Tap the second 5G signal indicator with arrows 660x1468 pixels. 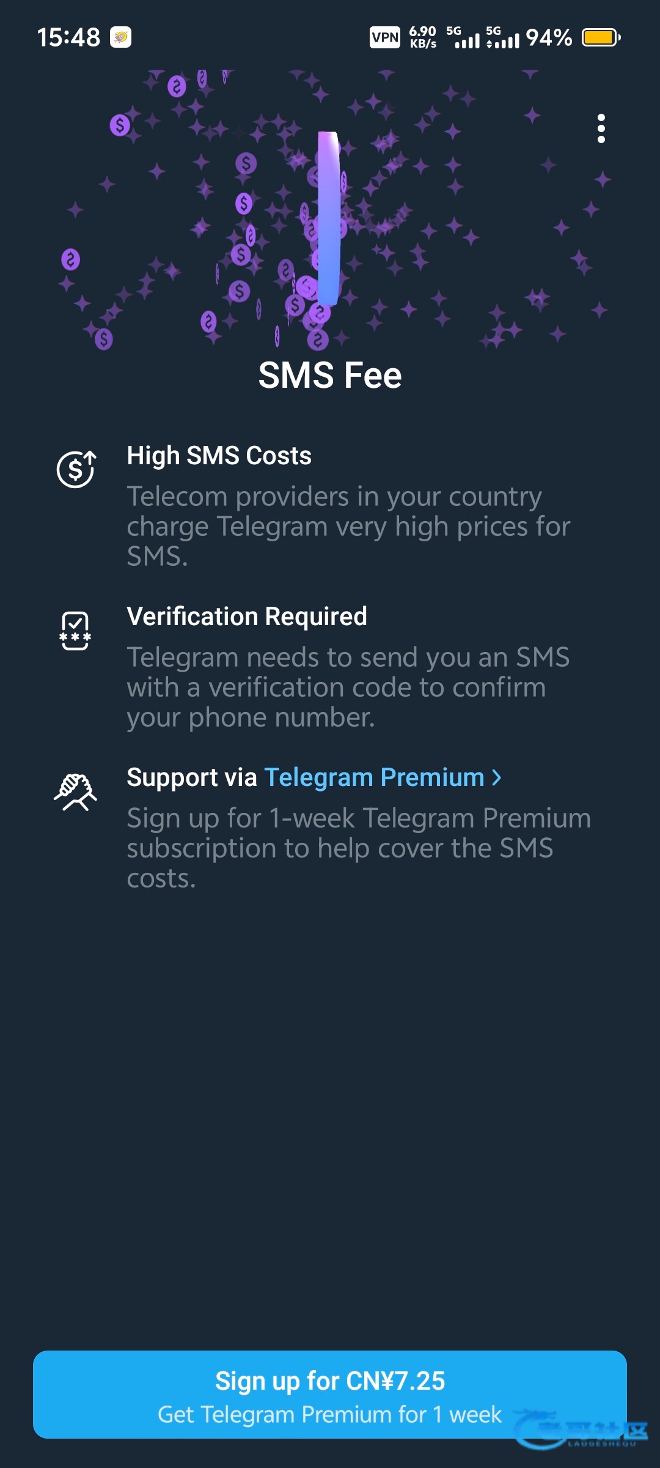point(502,37)
